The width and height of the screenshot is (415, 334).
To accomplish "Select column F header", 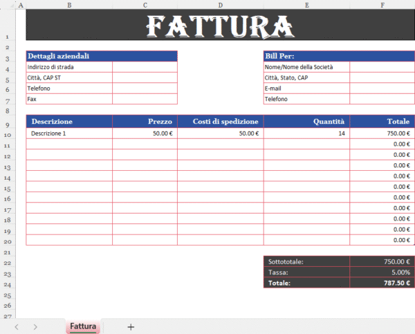I will tap(382, 5).
